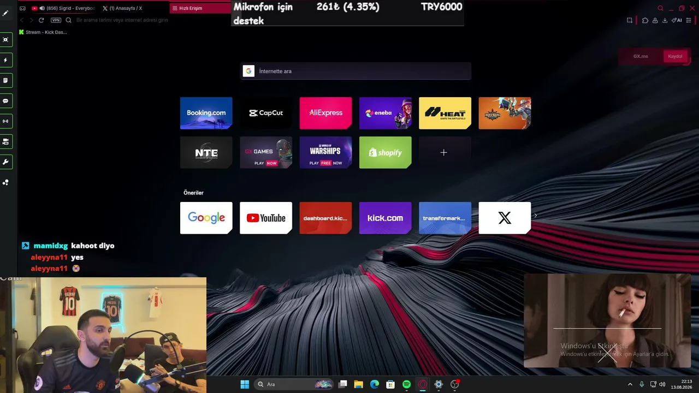Image resolution: width=699 pixels, height=393 pixels.
Task: Open the kick.com suggestion tile
Action: pyautogui.click(x=385, y=218)
